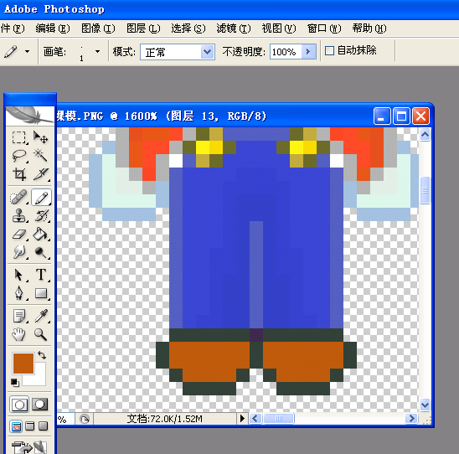Select the Crop tool
459x454 pixels.
19,174
